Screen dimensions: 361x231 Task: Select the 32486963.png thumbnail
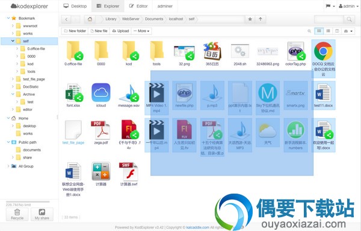(x=268, y=51)
